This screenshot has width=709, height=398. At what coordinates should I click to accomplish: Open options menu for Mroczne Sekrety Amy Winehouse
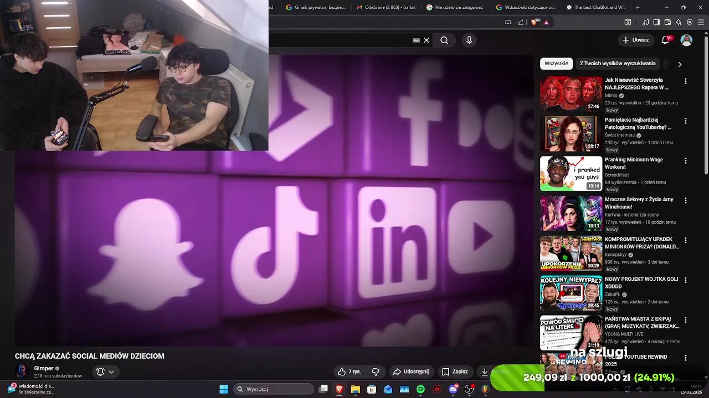pyautogui.click(x=686, y=200)
